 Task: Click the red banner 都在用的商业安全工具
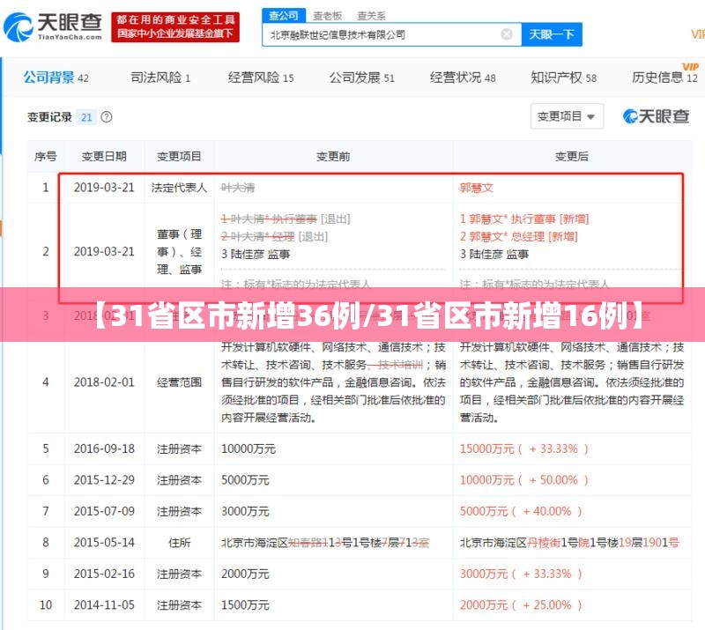pos(175,27)
